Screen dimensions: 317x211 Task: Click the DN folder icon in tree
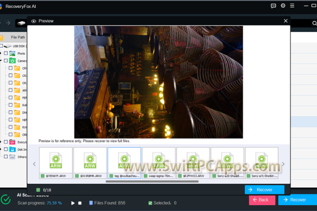point(17,113)
